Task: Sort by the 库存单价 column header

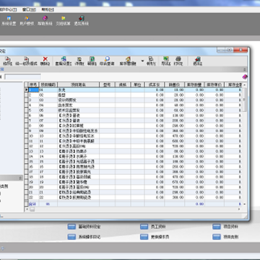Action: (214, 84)
